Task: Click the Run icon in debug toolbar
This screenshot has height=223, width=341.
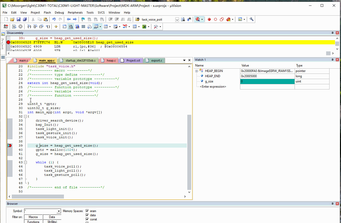Action: [14, 27]
